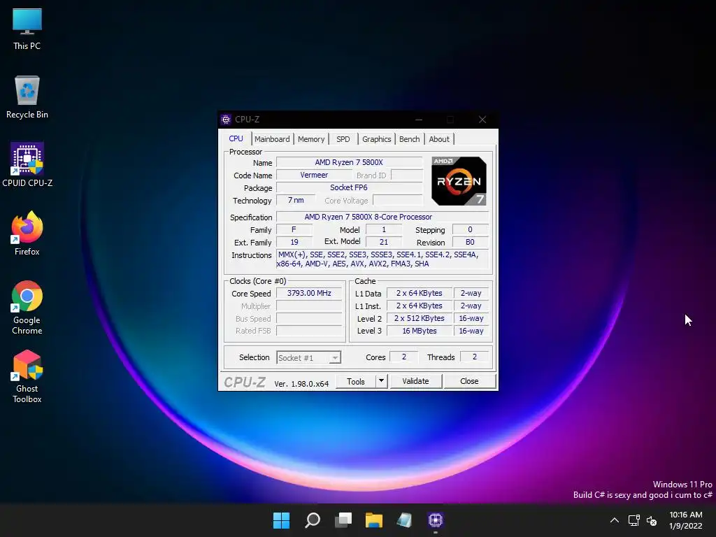The height and width of the screenshot is (537, 716).
Task: Switch to the Mainboard tab
Action: pyautogui.click(x=272, y=139)
